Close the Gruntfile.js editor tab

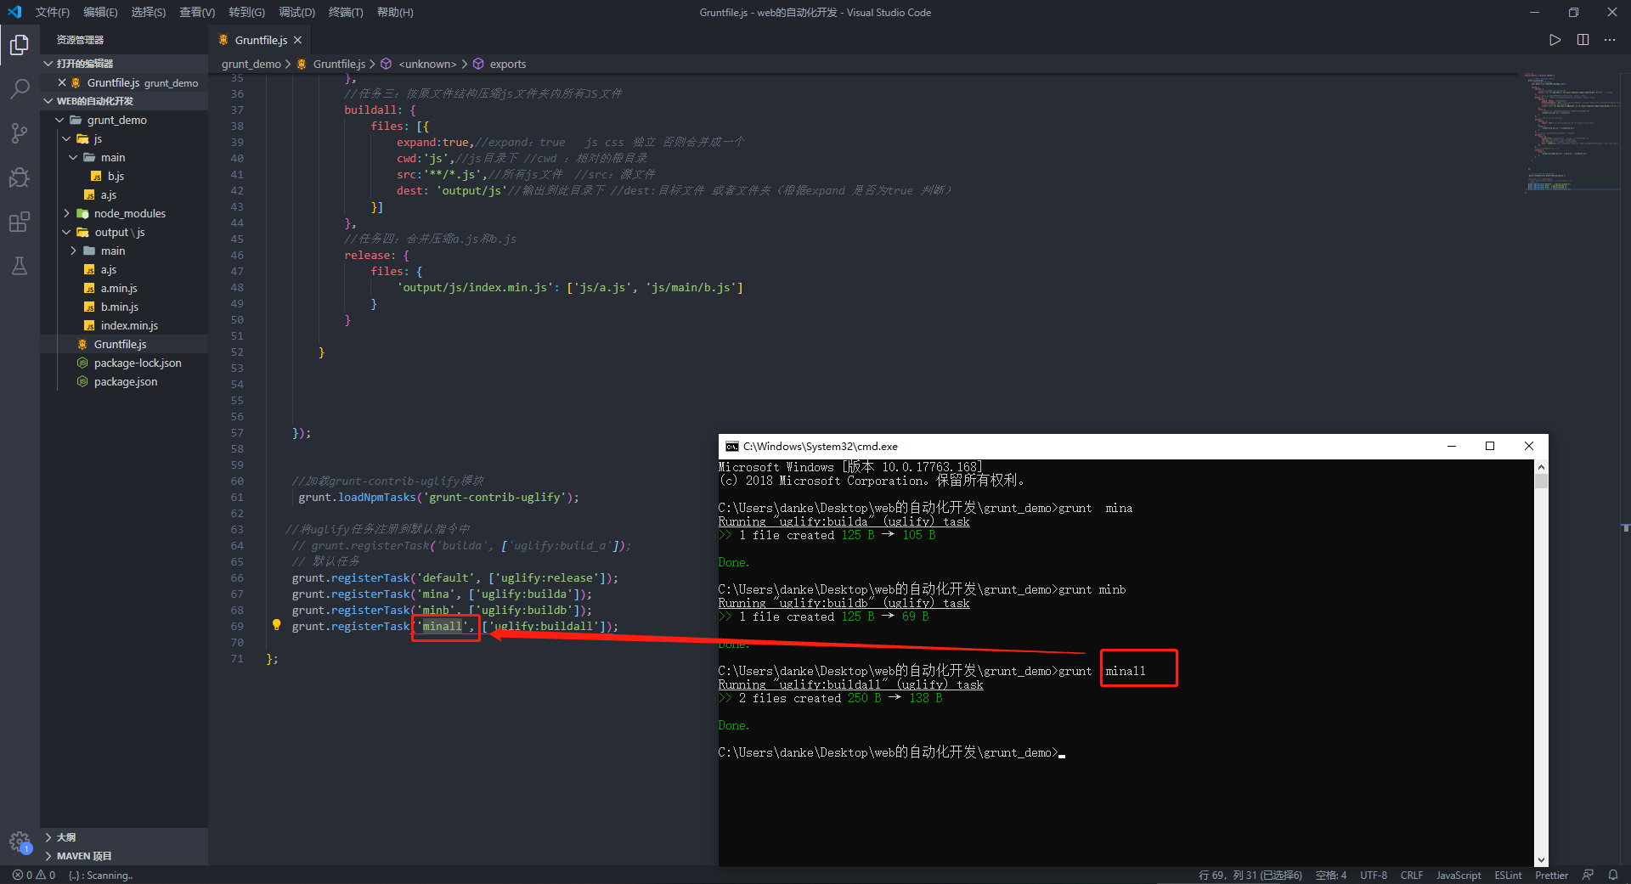(297, 40)
